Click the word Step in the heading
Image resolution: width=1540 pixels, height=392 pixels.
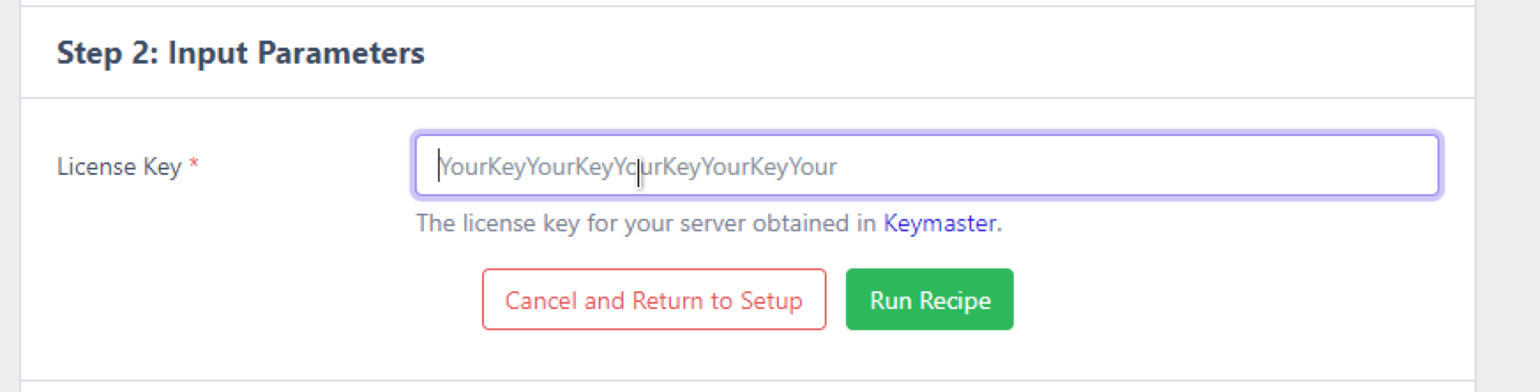click(x=89, y=53)
